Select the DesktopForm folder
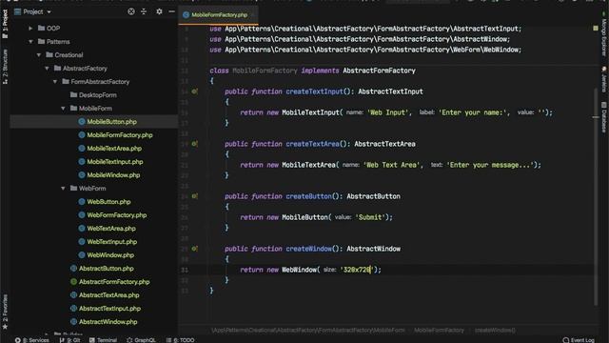 coord(93,95)
